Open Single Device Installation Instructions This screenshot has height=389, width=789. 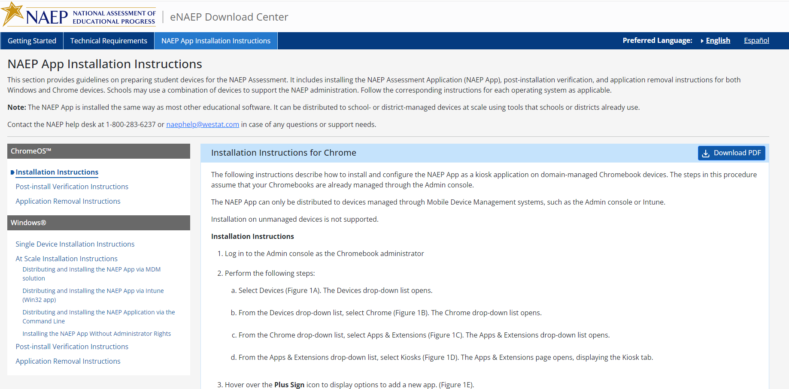(x=75, y=244)
